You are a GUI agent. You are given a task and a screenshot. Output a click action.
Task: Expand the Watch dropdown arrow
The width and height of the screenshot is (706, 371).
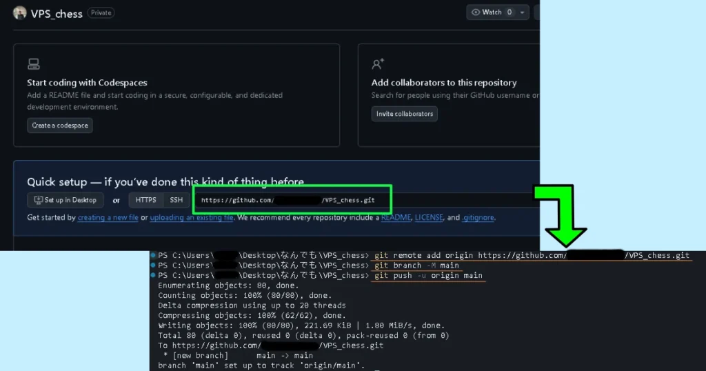click(x=523, y=12)
